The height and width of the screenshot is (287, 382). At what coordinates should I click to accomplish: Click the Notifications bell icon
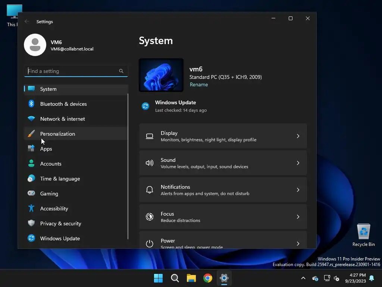(x=150, y=190)
